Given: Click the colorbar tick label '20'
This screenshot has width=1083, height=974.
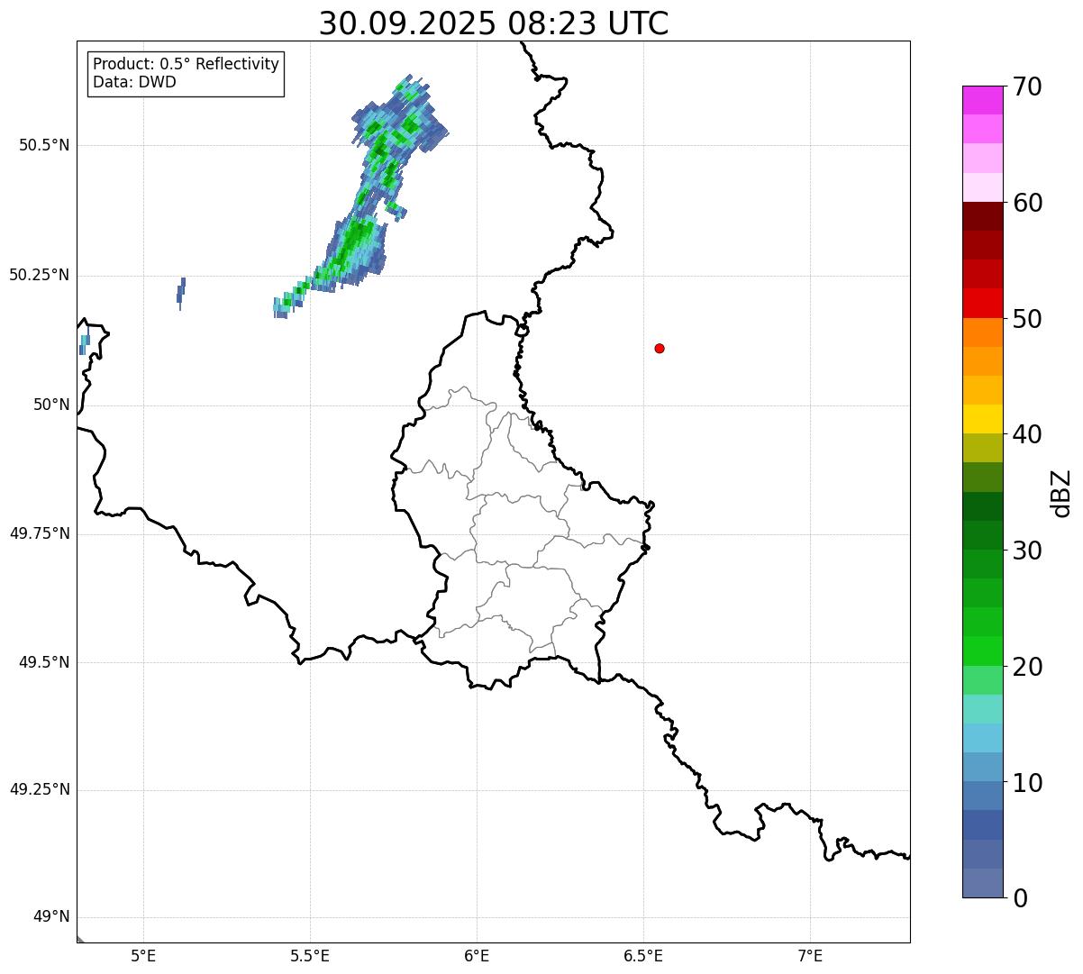Looking at the screenshot, I should pyautogui.click(x=1028, y=667).
